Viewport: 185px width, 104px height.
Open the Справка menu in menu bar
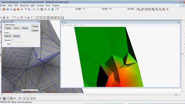point(55,5)
